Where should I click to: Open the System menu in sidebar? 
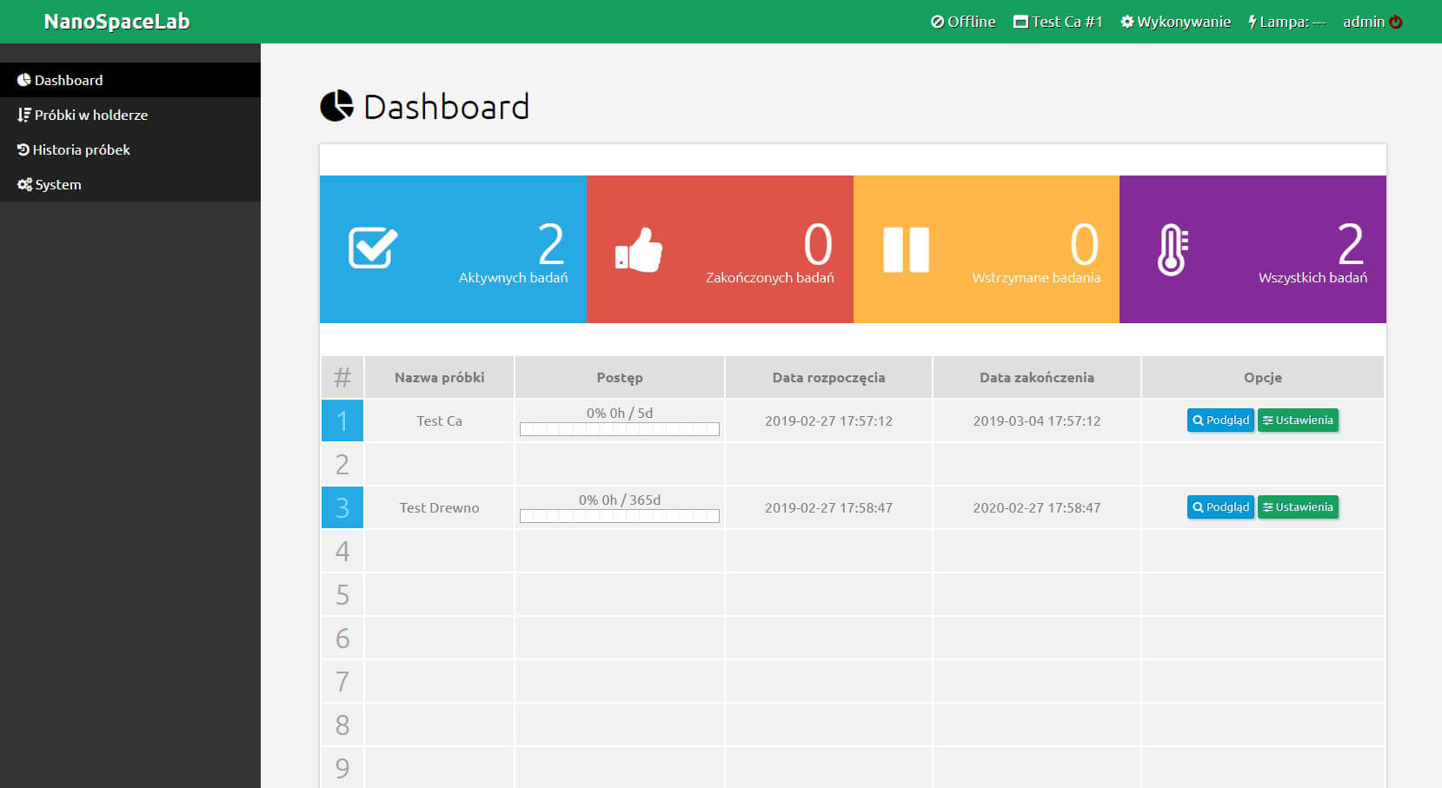(57, 184)
